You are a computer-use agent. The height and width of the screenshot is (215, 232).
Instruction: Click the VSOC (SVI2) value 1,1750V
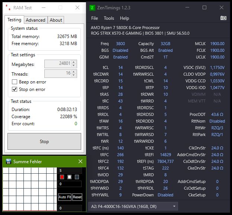pos(217,67)
